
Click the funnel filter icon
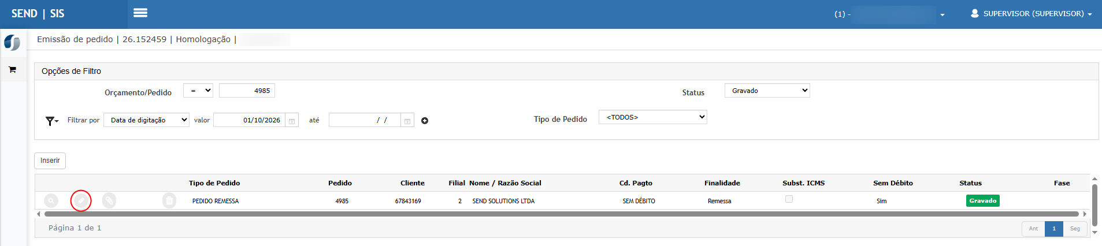coord(52,121)
